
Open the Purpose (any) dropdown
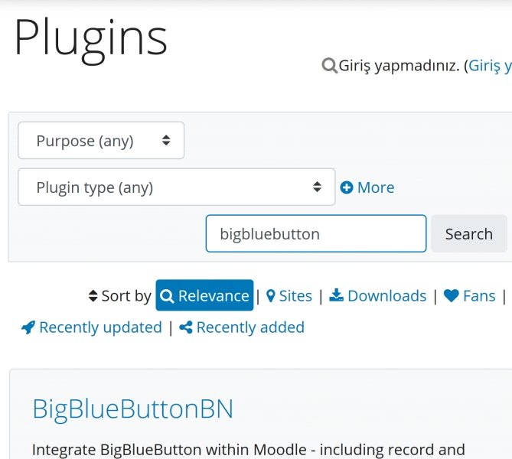pyautogui.click(x=101, y=141)
